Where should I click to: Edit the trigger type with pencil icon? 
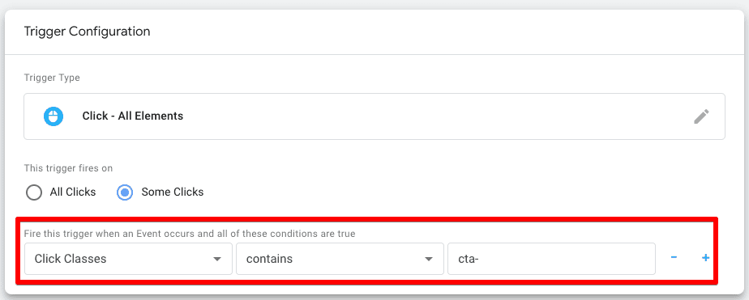point(701,116)
